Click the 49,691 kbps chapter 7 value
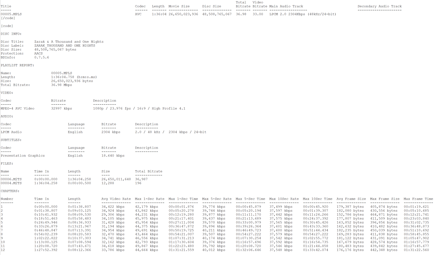The width and height of the screenshot is (434, 255). point(146,230)
